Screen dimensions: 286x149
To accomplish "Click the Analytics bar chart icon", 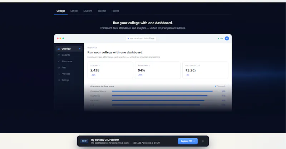I will coord(59,74).
